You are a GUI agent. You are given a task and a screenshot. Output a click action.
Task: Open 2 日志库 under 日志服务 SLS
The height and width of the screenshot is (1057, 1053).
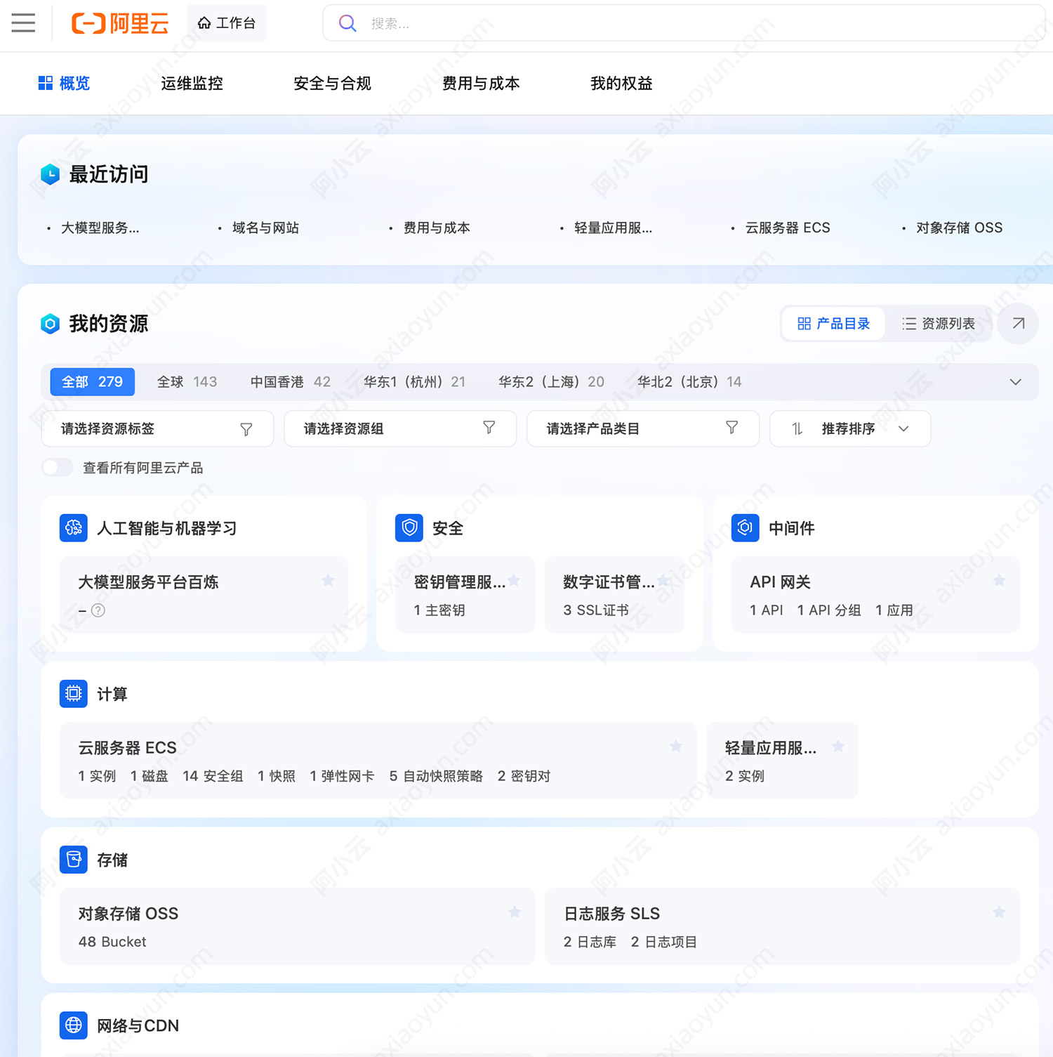pos(590,942)
